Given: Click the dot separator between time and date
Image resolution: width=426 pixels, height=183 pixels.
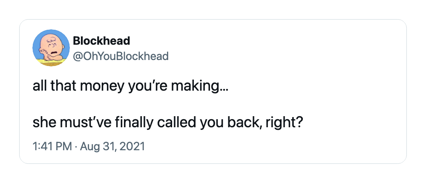Looking at the screenshot, I should click(x=76, y=147).
